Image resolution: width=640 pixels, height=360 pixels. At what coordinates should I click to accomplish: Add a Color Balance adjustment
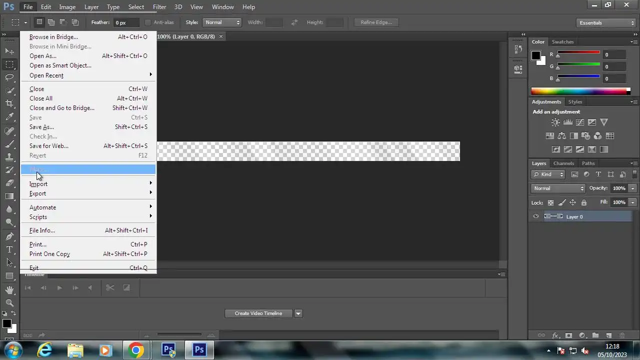click(562, 135)
